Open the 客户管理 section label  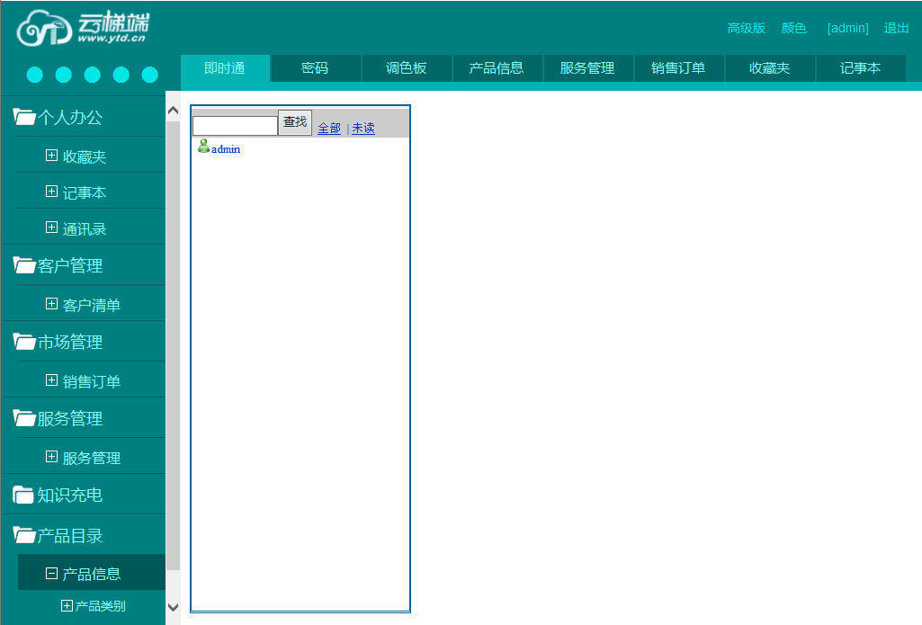(x=70, y=266)
